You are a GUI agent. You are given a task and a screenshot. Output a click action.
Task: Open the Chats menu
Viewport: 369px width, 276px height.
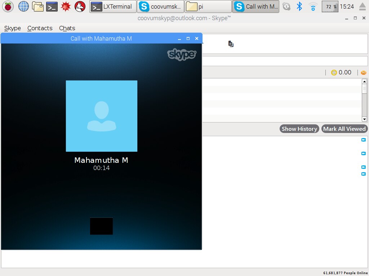point(67,28)
